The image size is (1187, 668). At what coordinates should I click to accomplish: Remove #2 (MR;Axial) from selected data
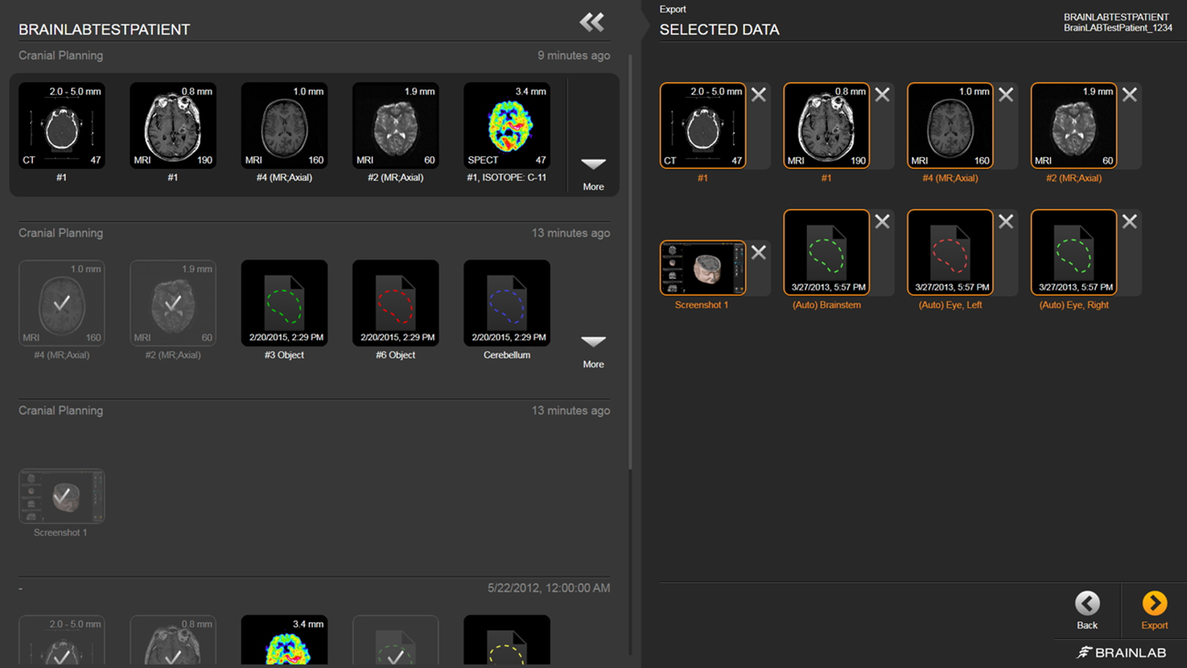1129,94
